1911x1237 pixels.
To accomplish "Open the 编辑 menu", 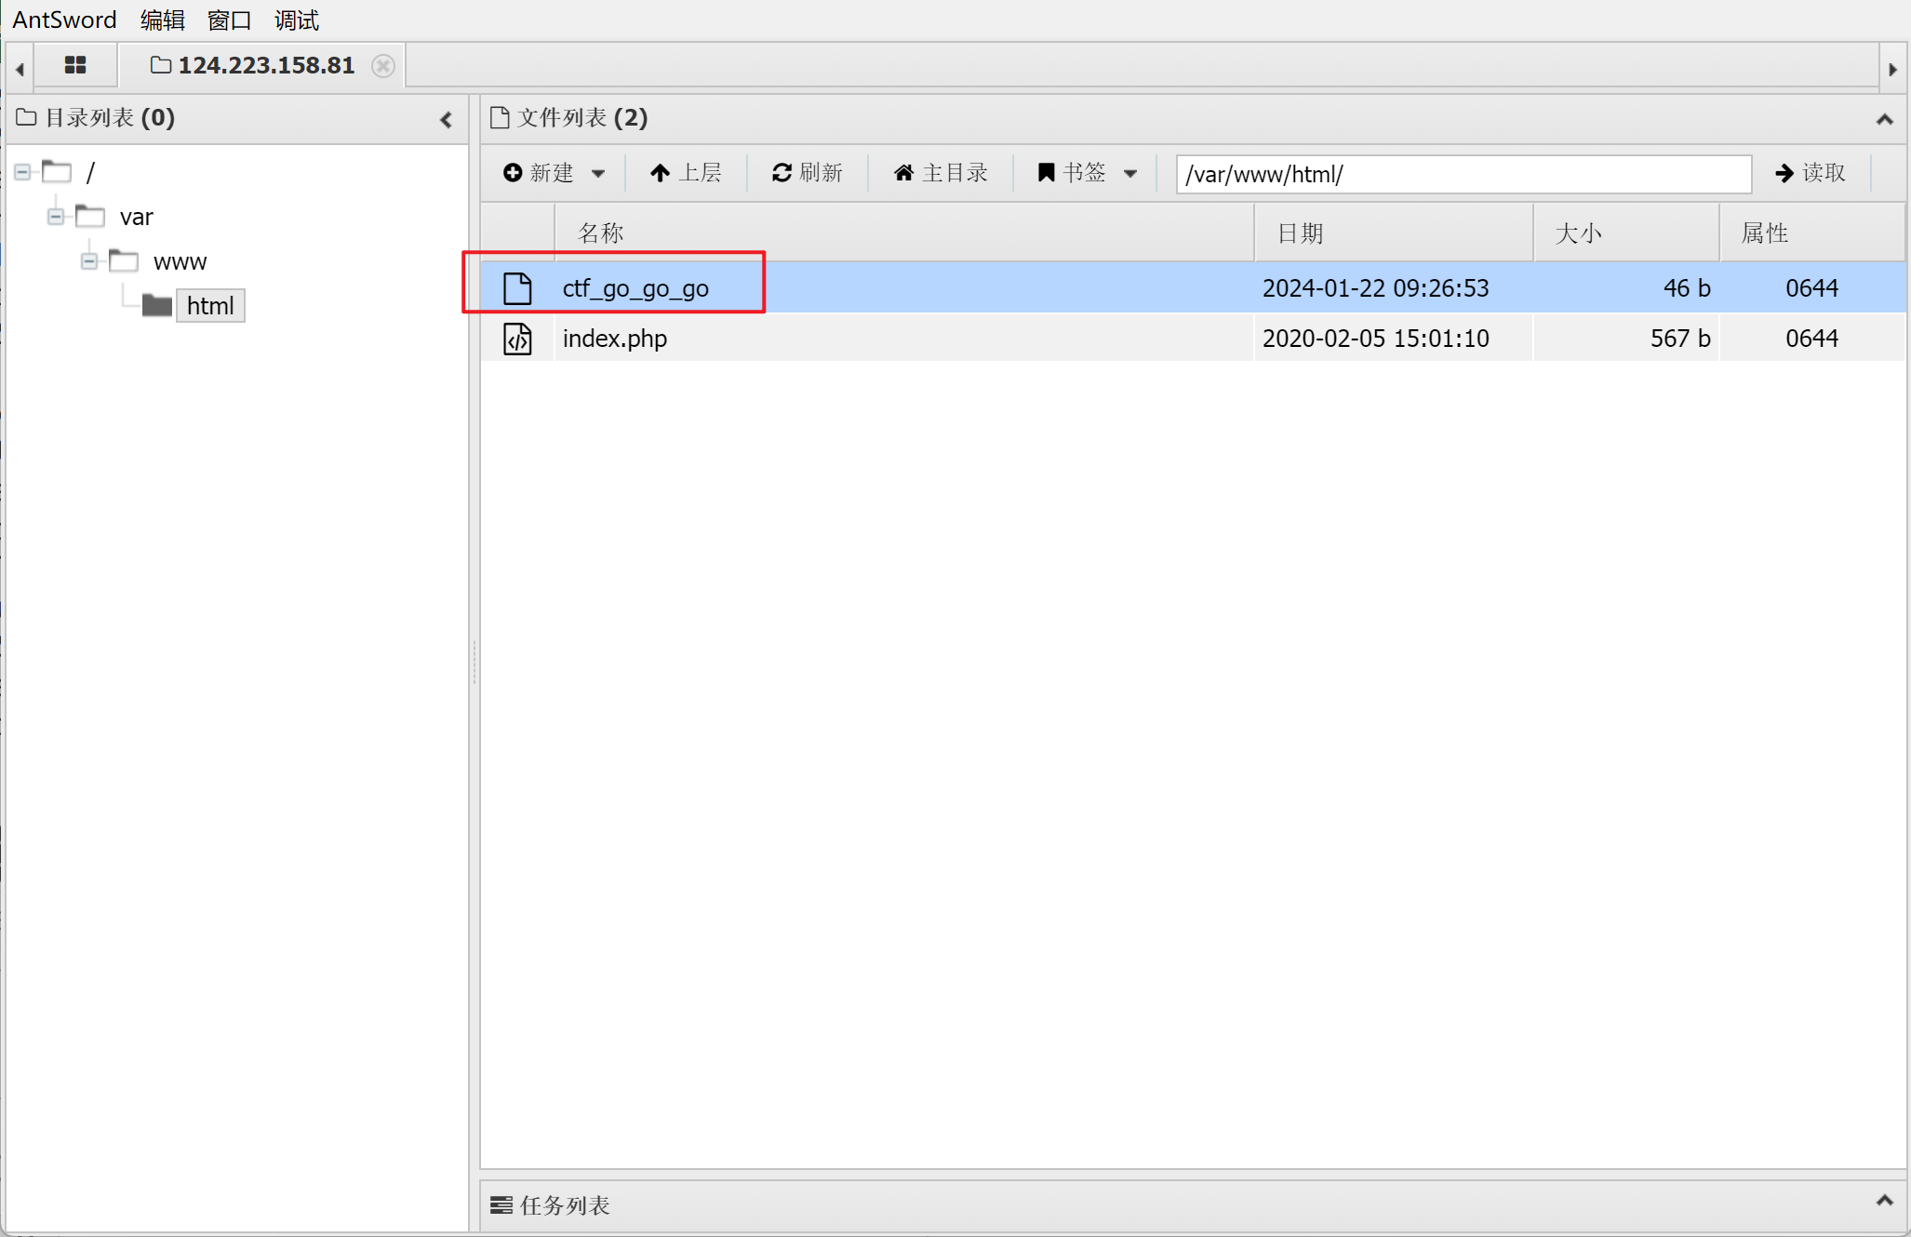I will [x=162, y=20].
